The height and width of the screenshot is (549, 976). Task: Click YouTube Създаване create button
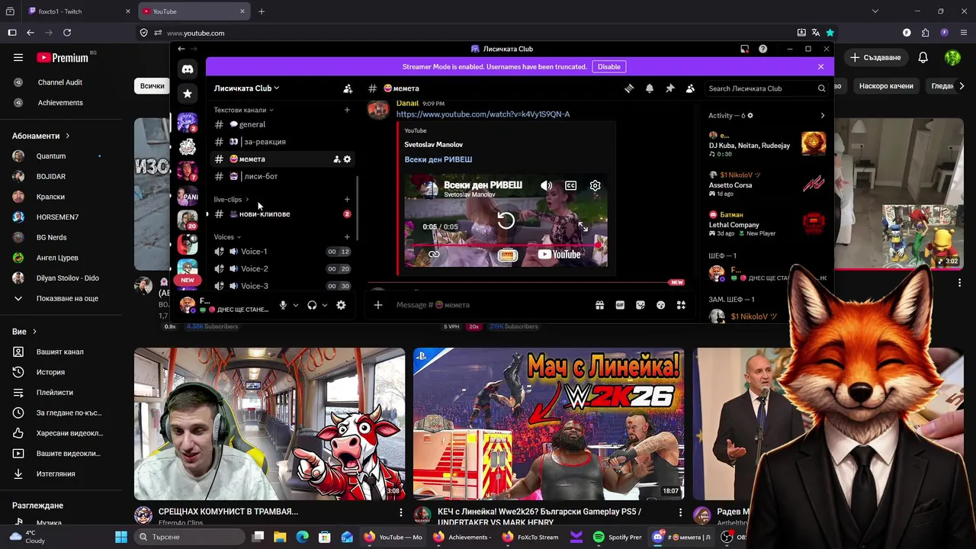(x=876, y=57)
